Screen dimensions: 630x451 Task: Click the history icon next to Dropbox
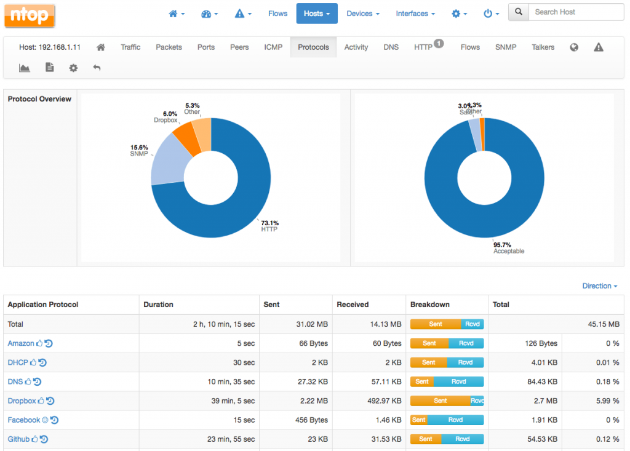point(50,401)
